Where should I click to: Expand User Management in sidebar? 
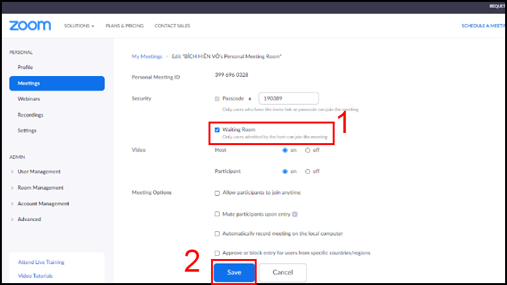[x=39, y=172]
